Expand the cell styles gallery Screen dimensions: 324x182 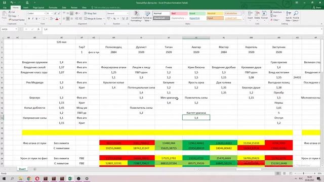click(x=244, y=19)
